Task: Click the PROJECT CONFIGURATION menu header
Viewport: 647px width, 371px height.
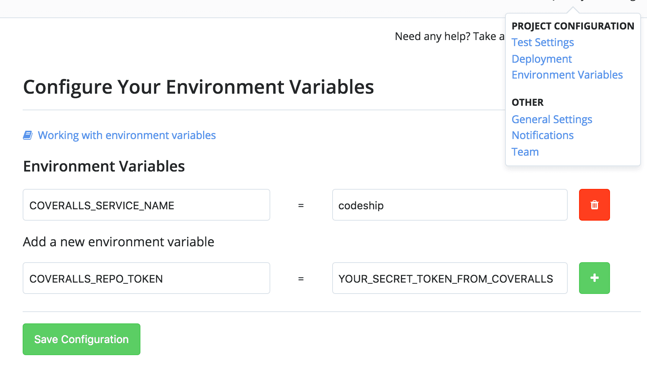Action: 573,26
